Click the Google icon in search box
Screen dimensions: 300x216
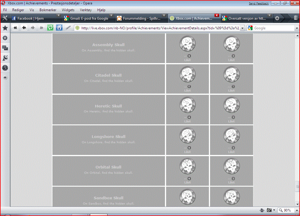pyautogui.click(x=250, y=28)
